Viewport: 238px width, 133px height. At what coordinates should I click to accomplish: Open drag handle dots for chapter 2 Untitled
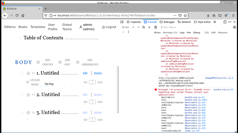[x=22, y=95]
